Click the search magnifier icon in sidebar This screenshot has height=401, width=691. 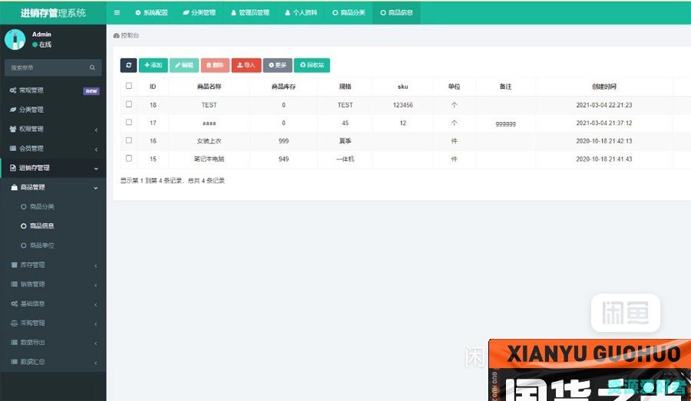(92, 67)
